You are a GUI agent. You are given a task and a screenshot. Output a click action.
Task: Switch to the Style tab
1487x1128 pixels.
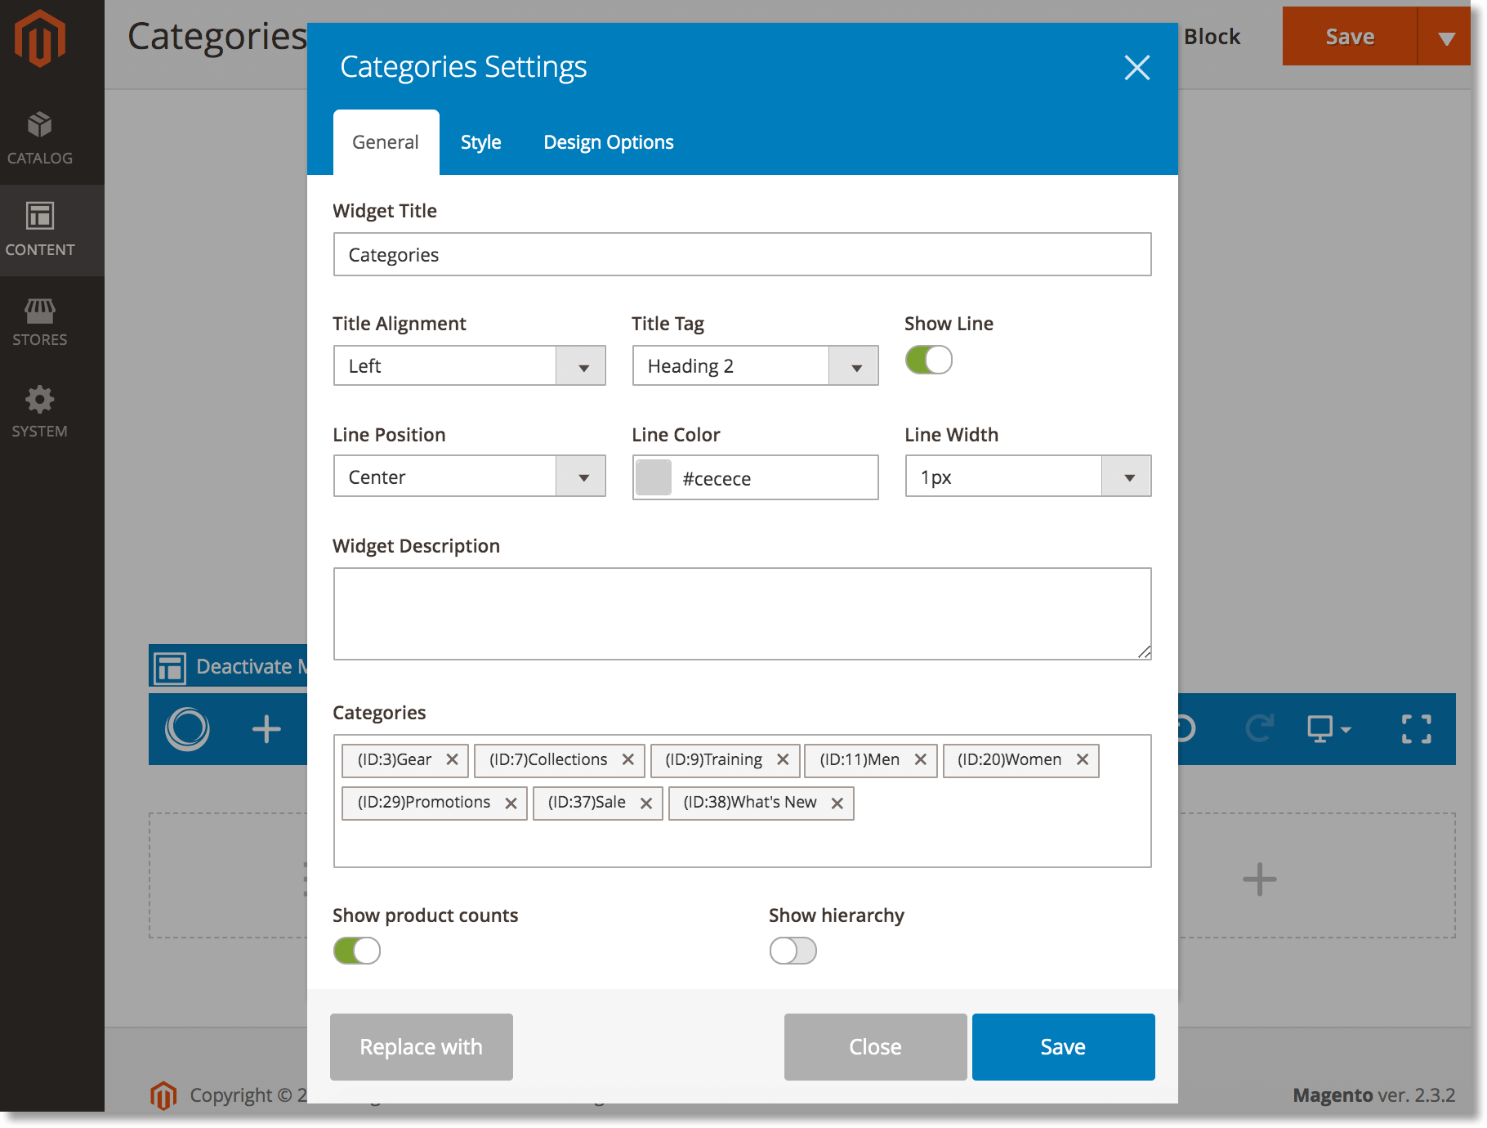point(480,141)
